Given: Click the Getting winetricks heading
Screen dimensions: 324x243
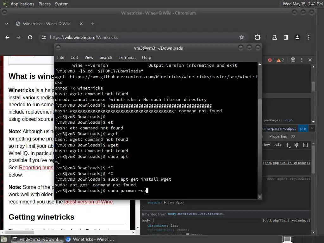Looking at the screenshot, I should (x=41, y=217).
